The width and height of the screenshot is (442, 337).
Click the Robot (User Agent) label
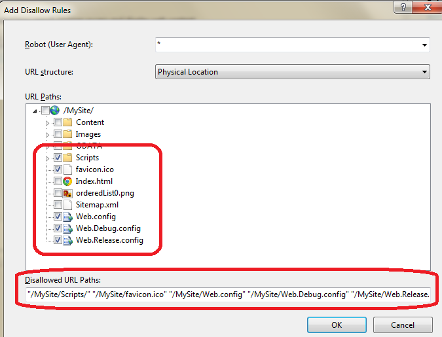(x=59, y=44)
